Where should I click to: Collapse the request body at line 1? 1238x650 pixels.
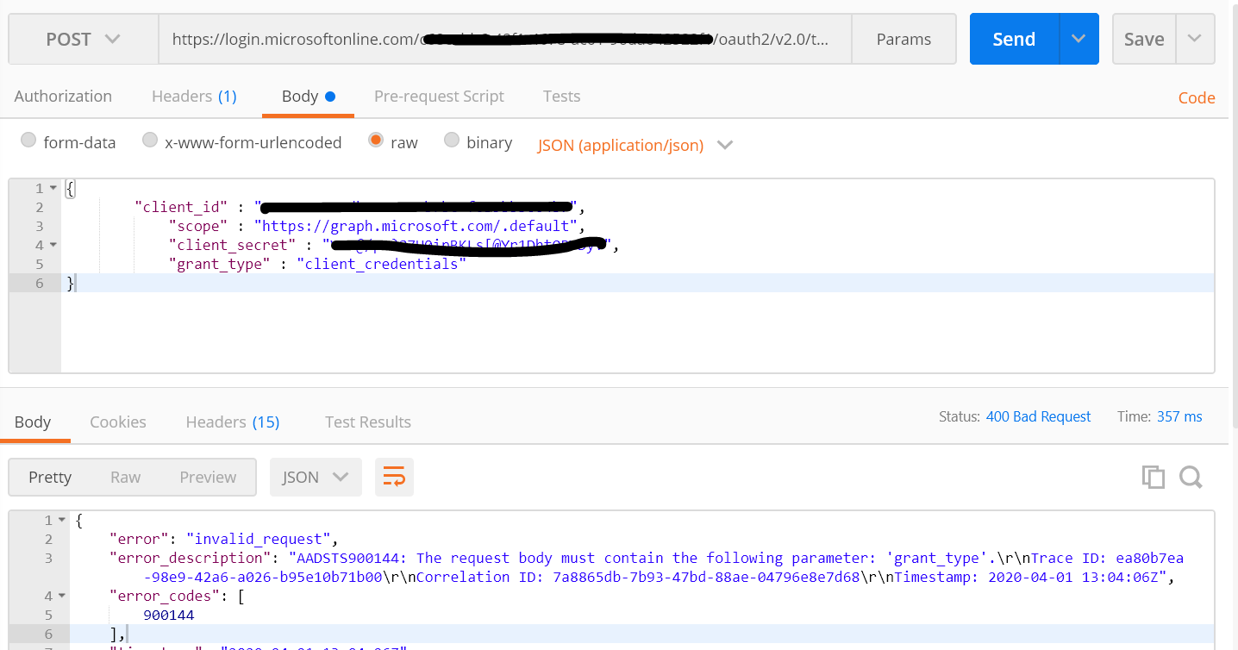[53, 188]
